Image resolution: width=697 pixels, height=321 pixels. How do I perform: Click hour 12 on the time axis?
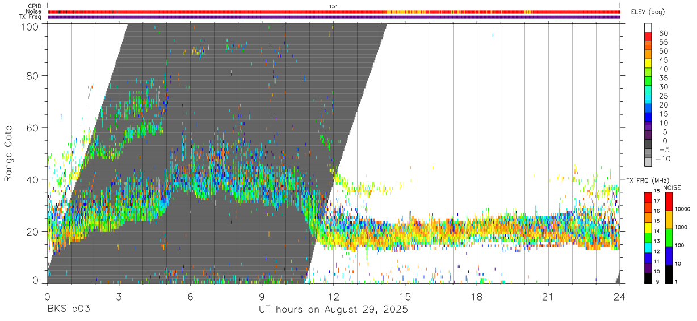click(334, 297)
